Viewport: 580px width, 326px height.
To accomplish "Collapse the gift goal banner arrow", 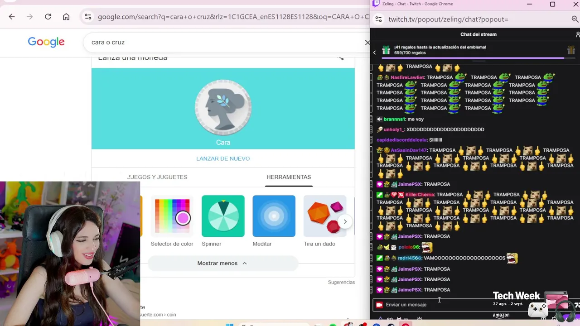I will pos(374,53).
